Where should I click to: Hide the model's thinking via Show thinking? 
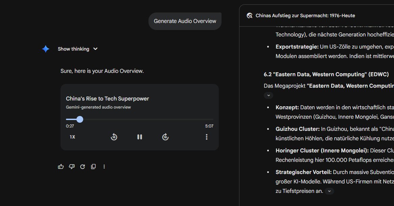click(x=73, y=49)
